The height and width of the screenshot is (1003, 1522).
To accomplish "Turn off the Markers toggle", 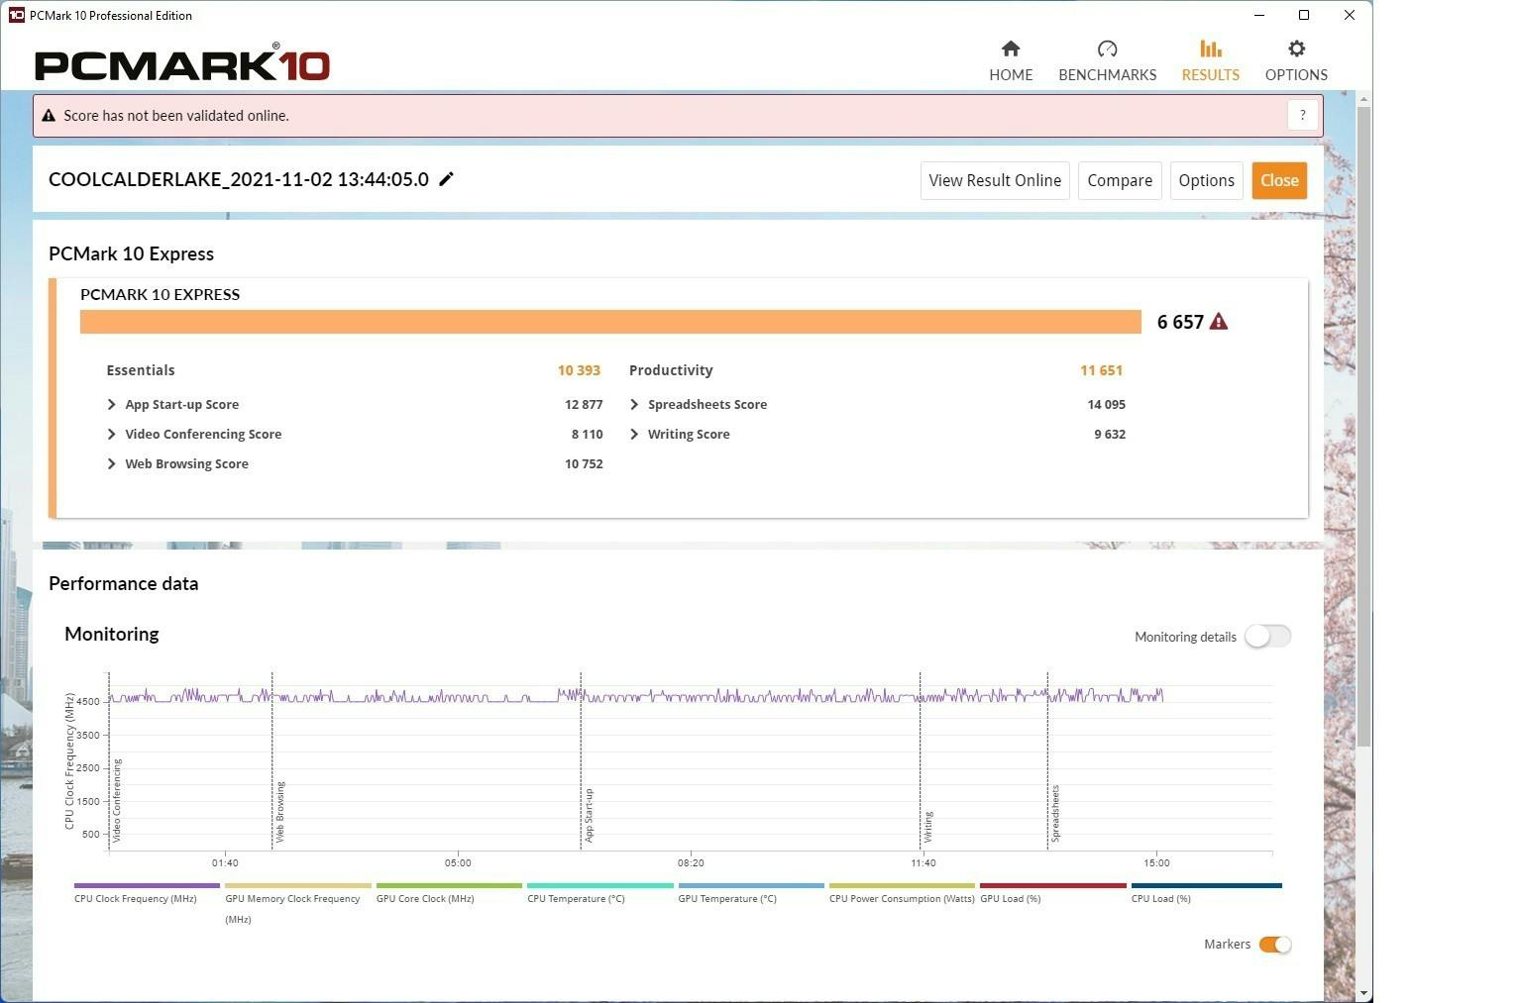I will tap(1274, 945).
